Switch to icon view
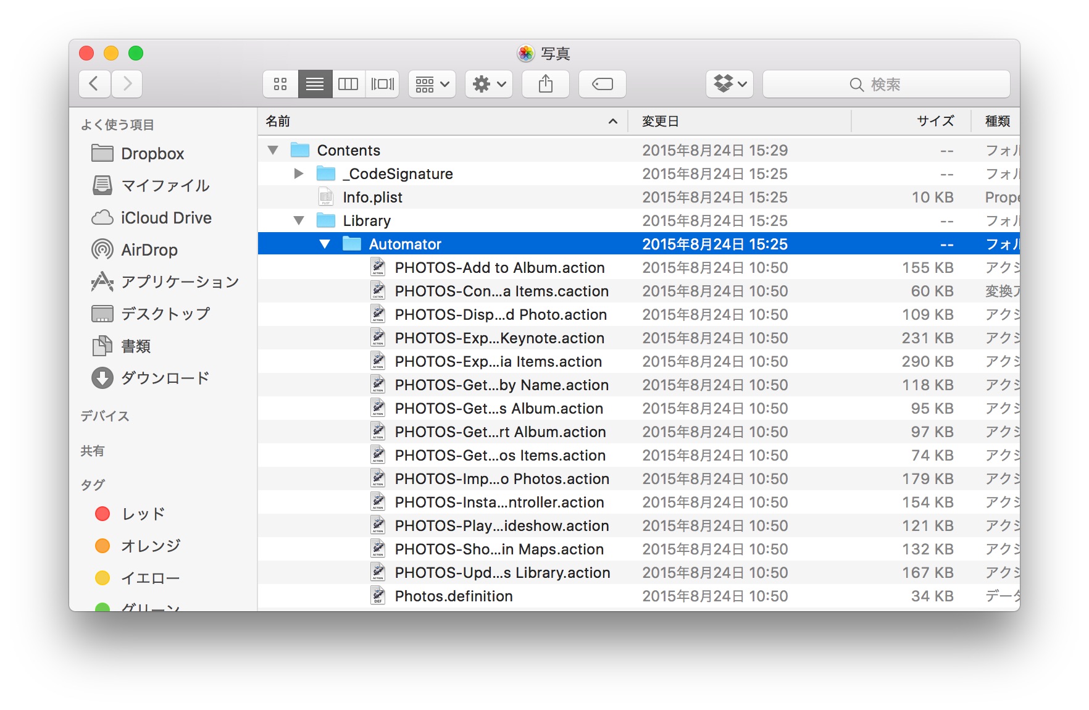This screenshot has height=710, width=1089. click(x=280, y=84)
